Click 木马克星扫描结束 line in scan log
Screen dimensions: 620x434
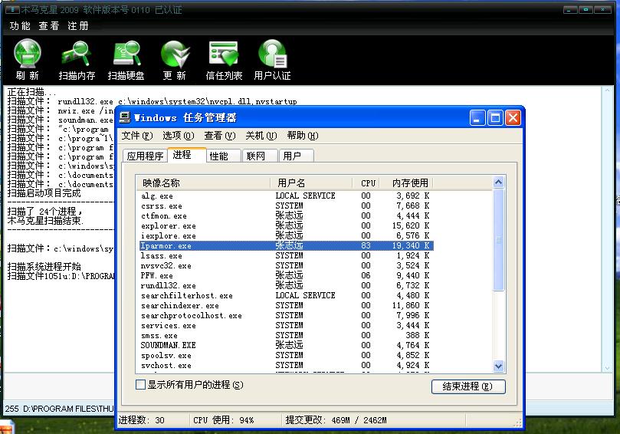(45, 220)
